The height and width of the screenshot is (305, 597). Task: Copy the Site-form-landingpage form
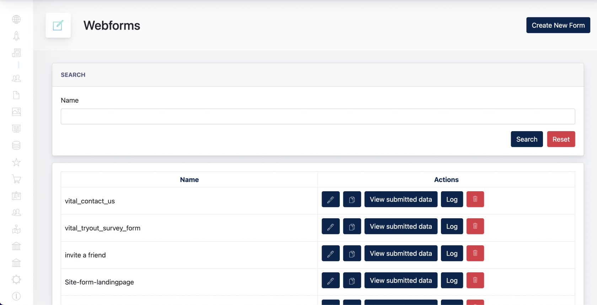tap(352, 280)
